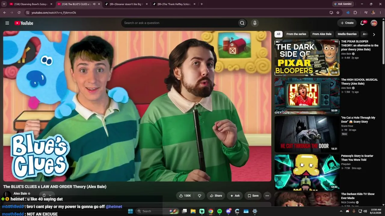Close the Blue's Clues browser tab

tap(99, 4)
